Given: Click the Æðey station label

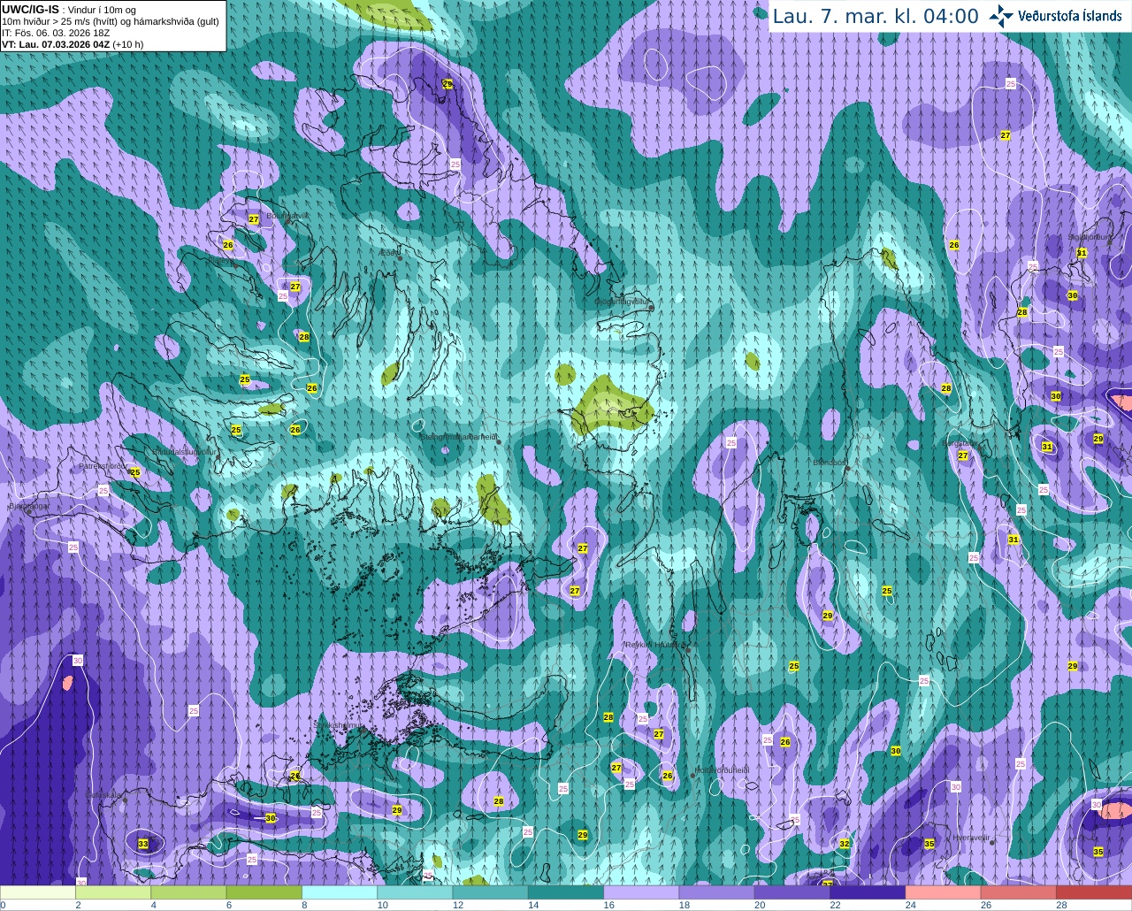Looking at the screenshot, I should (x=388, y=253).
